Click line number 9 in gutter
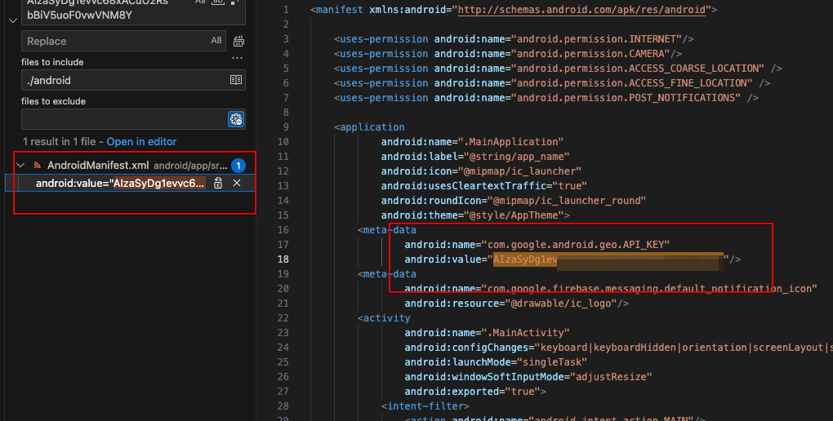Screen dimensions: 833x421 [x=287, y=127]
